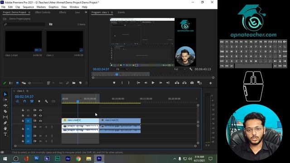This screenshot has height=163, width=290.
Task: Toggle sync lock for track V1
Action: point(34,121)
